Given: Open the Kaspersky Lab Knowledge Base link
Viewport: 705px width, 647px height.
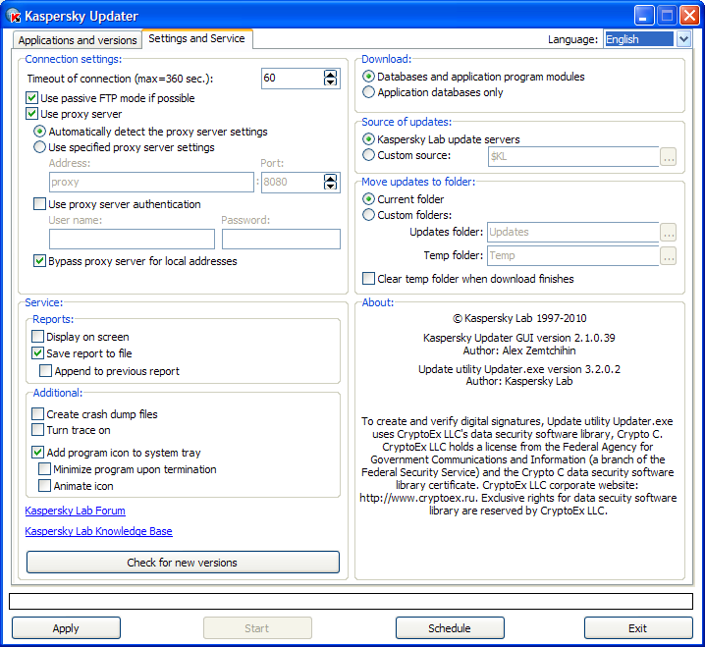Looking at the screenshot, I should click(x=98, y=531).
